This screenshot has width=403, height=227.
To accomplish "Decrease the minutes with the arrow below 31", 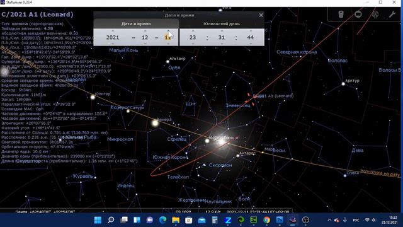I will point(222,44).
